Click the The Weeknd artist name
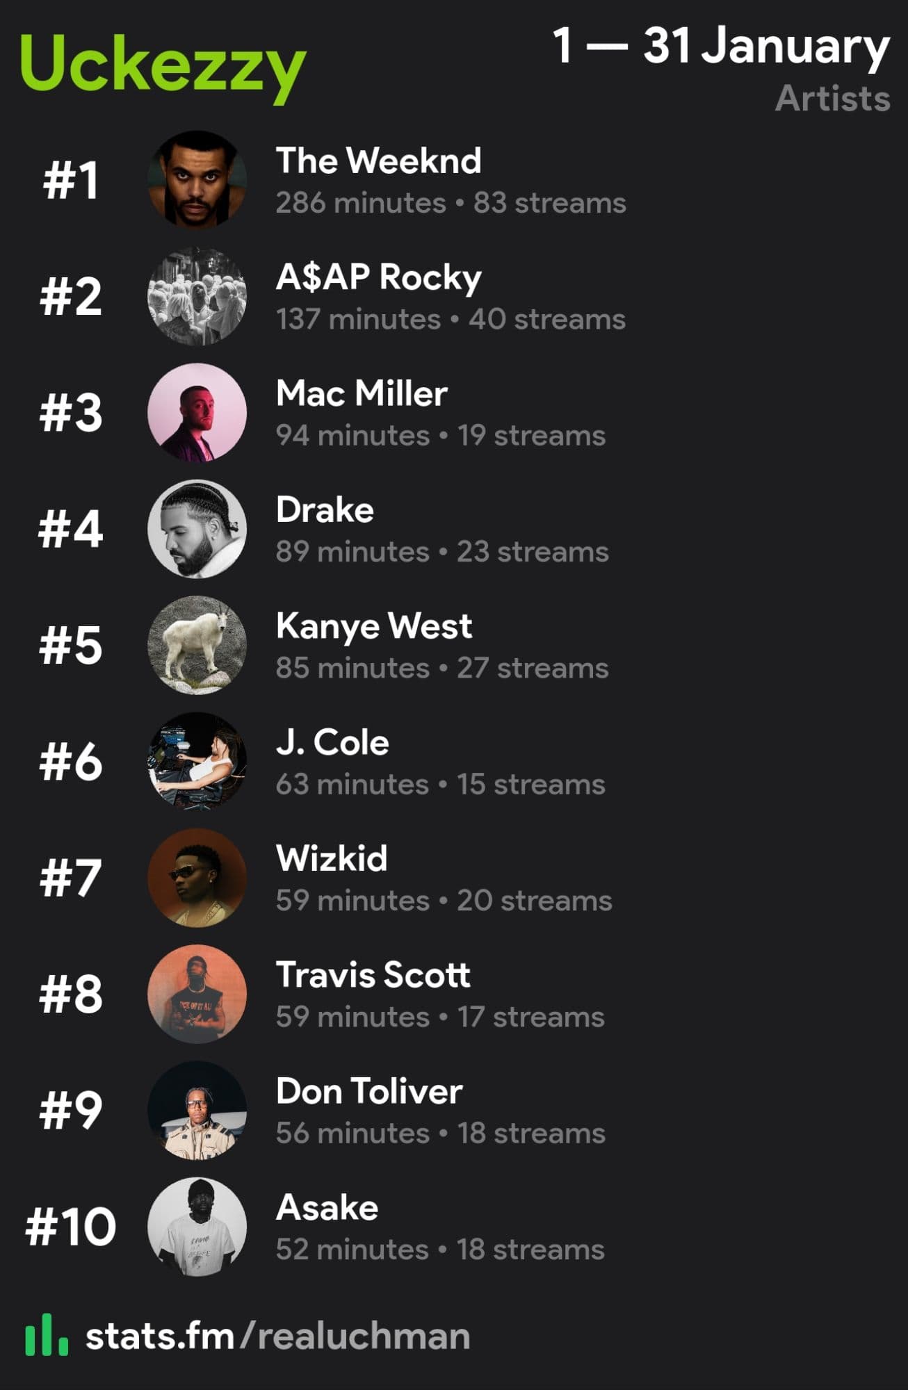The height and width of the screenshot is (1390, 908). tap(378, 161)
